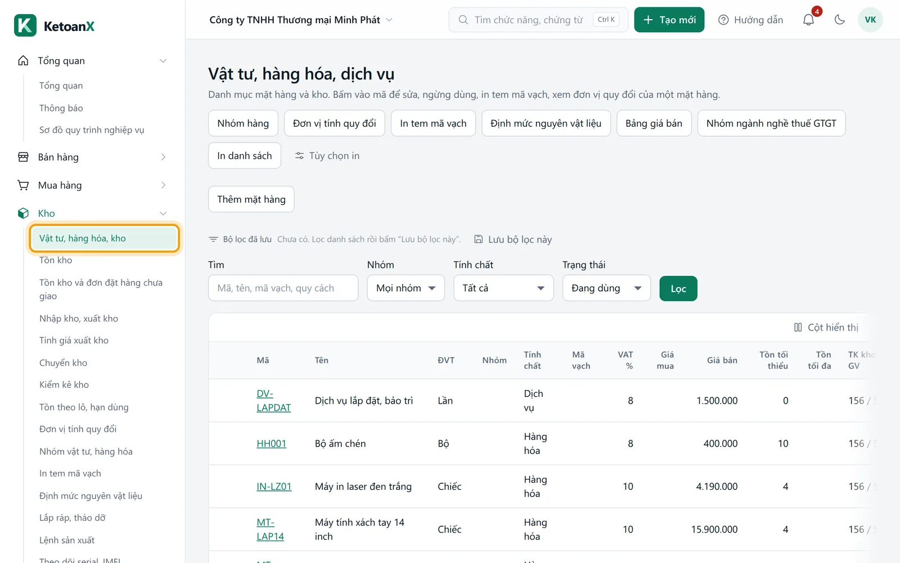Click the KetoanX logo icon

[x=25, y=25]
